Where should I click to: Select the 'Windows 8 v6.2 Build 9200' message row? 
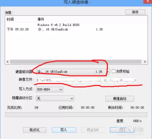pyautogui.click(x=58, y=25)
